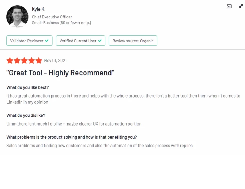The height and width of the screenshot is (189, 245).
Task: Click the first rating star
Action: [10, 61]
